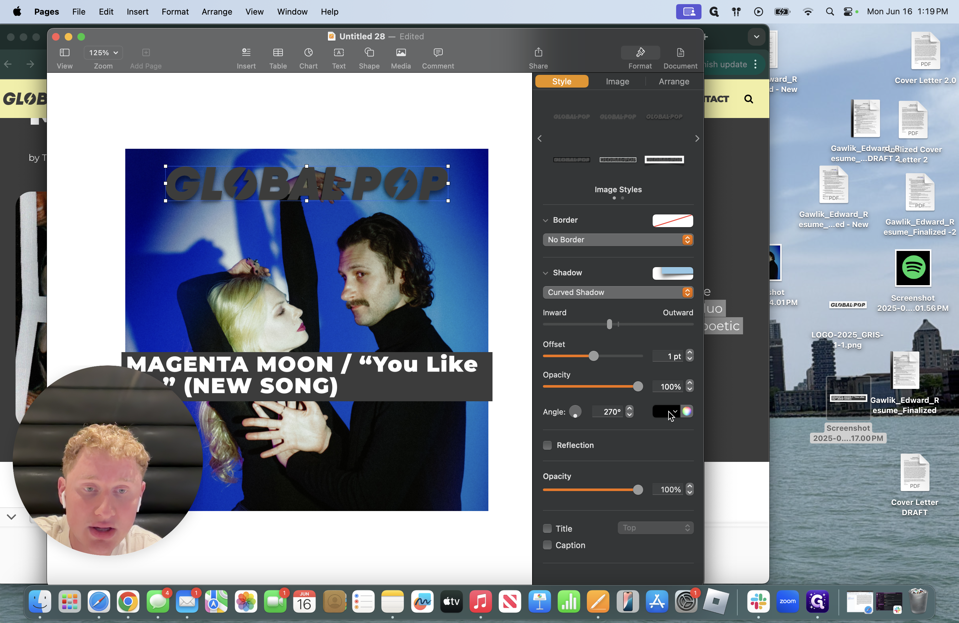Open the Curved Shadow dropdown
Viewport: 959px width, 623px height.
(x=618, y=292)
